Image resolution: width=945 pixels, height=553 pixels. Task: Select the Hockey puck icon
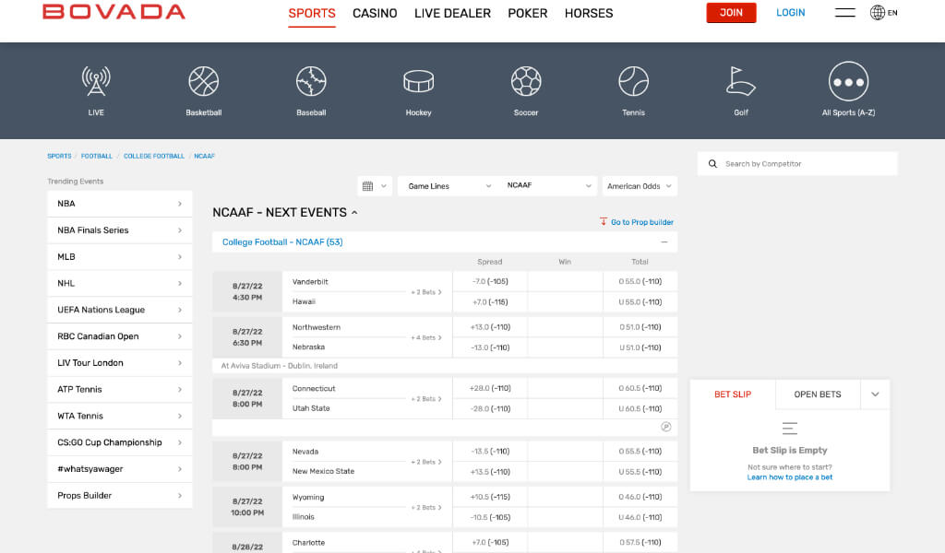pyautogui.click(x=418, y=81)
